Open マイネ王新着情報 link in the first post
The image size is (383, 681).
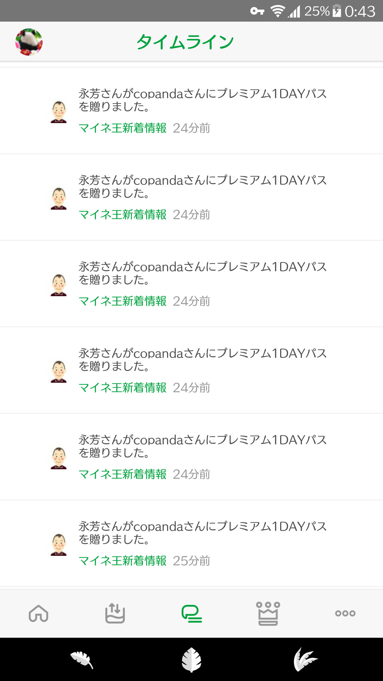(x=122, y=128)
